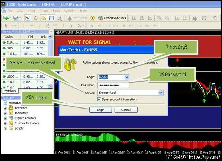222x161 pixels.
Task: Toggle the Market Watch window icon
Action: pyautogui.click(x=27, y=18)
